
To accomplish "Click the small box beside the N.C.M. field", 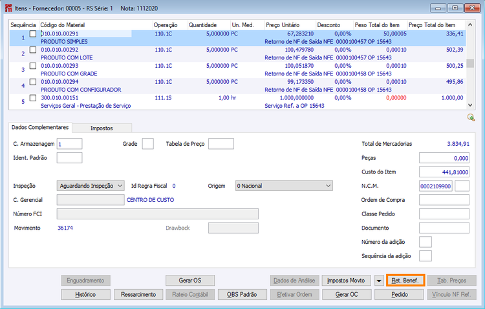I will (x=462, y=186).
